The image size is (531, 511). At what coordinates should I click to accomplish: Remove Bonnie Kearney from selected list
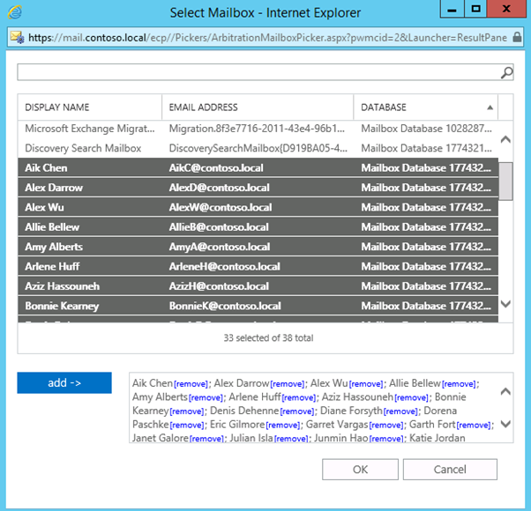coord(187,411)
